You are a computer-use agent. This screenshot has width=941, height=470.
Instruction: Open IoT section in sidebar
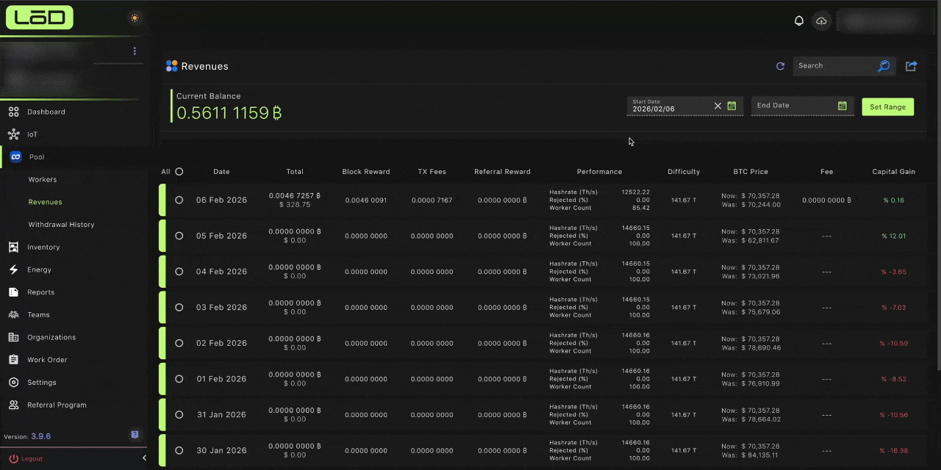[32, 134]
